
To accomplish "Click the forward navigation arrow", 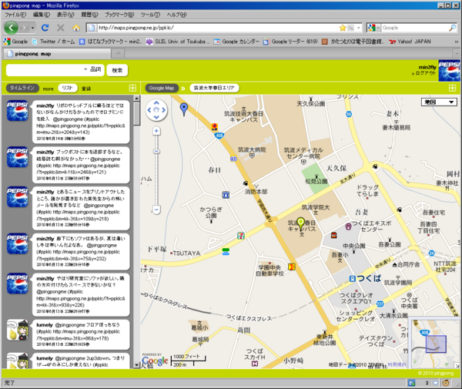I will click(x=24, y=28).
